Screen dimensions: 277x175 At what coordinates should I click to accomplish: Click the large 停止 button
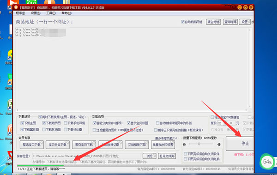(x=240, y=143)
